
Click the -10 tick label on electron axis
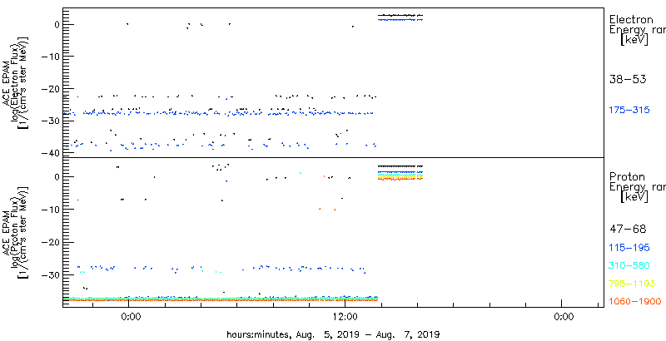[52, 57]
